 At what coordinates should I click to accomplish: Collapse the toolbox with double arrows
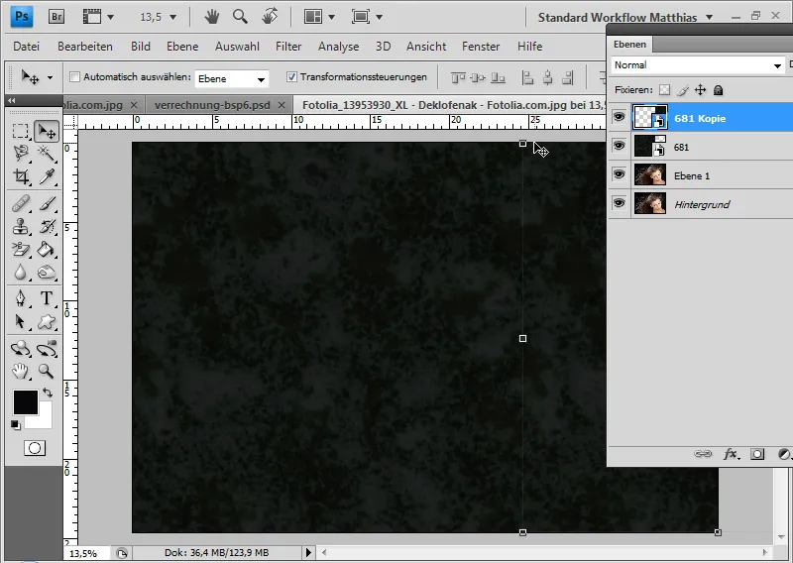(x=11, y=100)
